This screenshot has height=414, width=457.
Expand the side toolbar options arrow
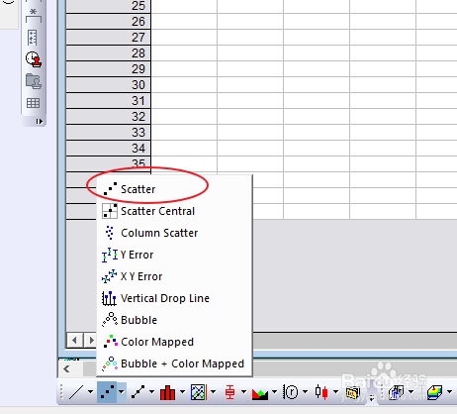click(x=40, y=122)
